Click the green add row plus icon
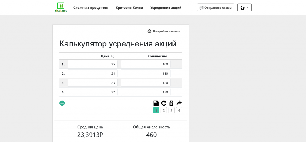Image resolution: width=306 pixels, height=142 pixels. click(62, 103)
